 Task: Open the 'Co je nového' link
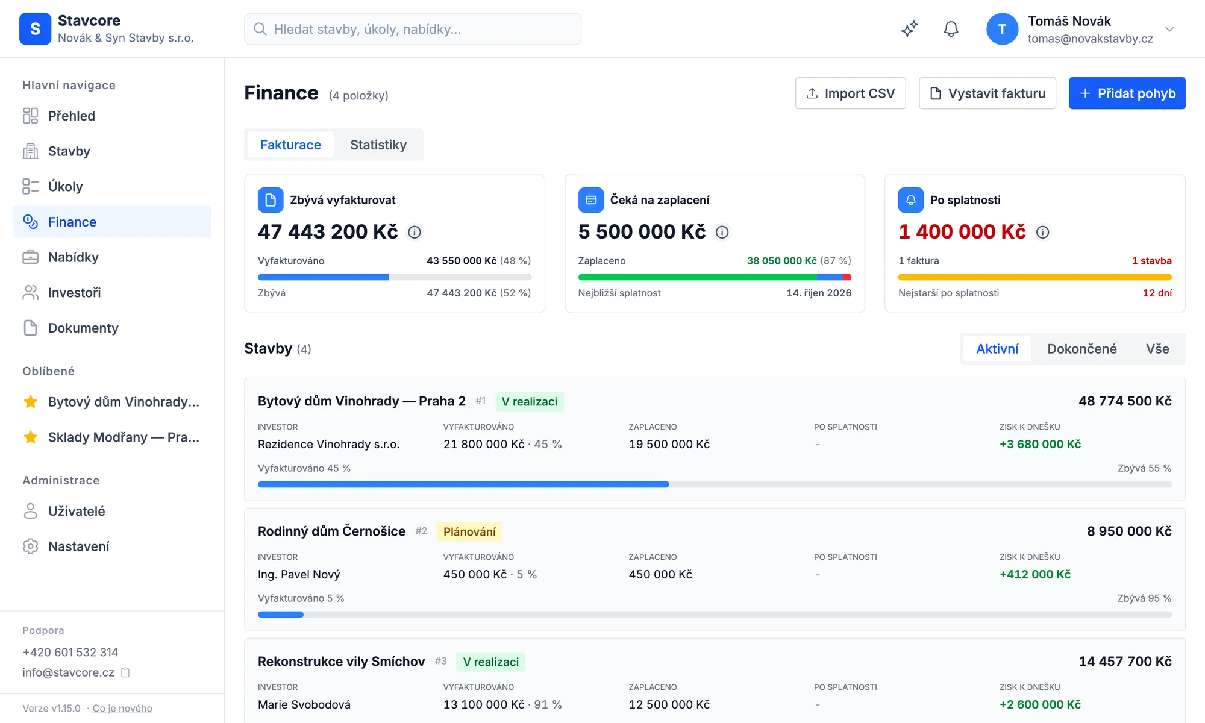[122, 708]
